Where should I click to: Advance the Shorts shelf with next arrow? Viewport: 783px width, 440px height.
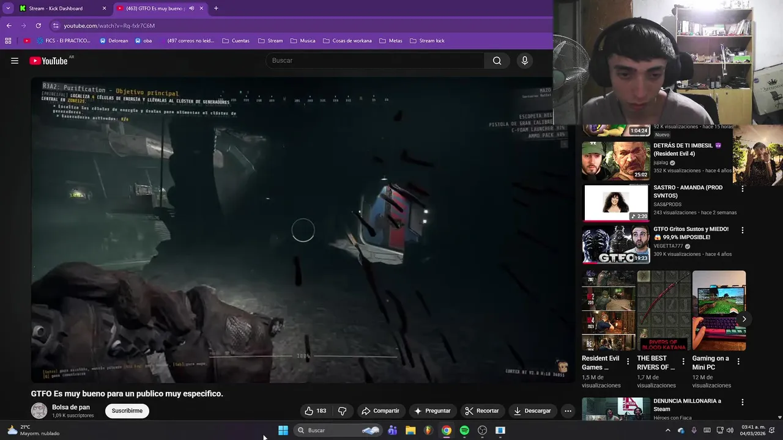click(x=744, y=319)
